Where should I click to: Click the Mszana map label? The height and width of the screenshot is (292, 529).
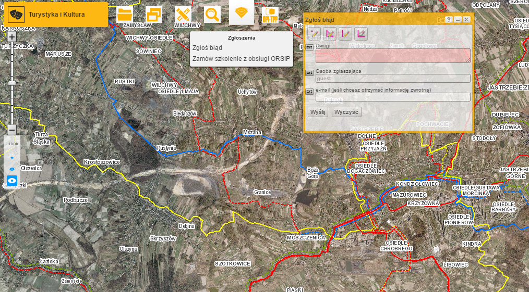click(252, 132)
